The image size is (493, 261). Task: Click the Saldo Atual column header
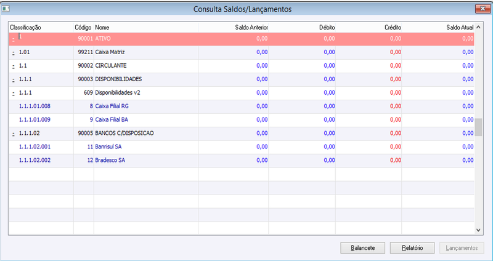pyautogui.click(x=438, y=27)
